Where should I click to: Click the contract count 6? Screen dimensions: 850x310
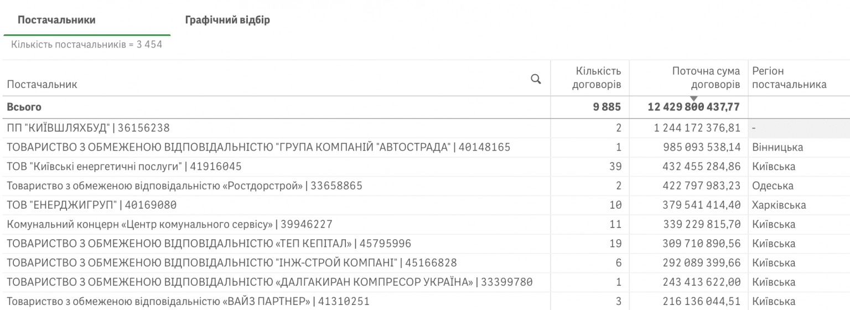(618, 263)
